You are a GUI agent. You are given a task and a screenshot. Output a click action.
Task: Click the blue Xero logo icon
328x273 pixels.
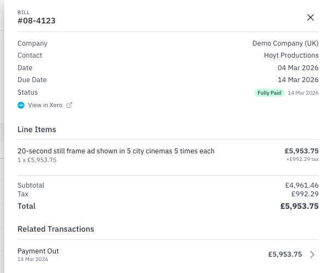point(21,105)
